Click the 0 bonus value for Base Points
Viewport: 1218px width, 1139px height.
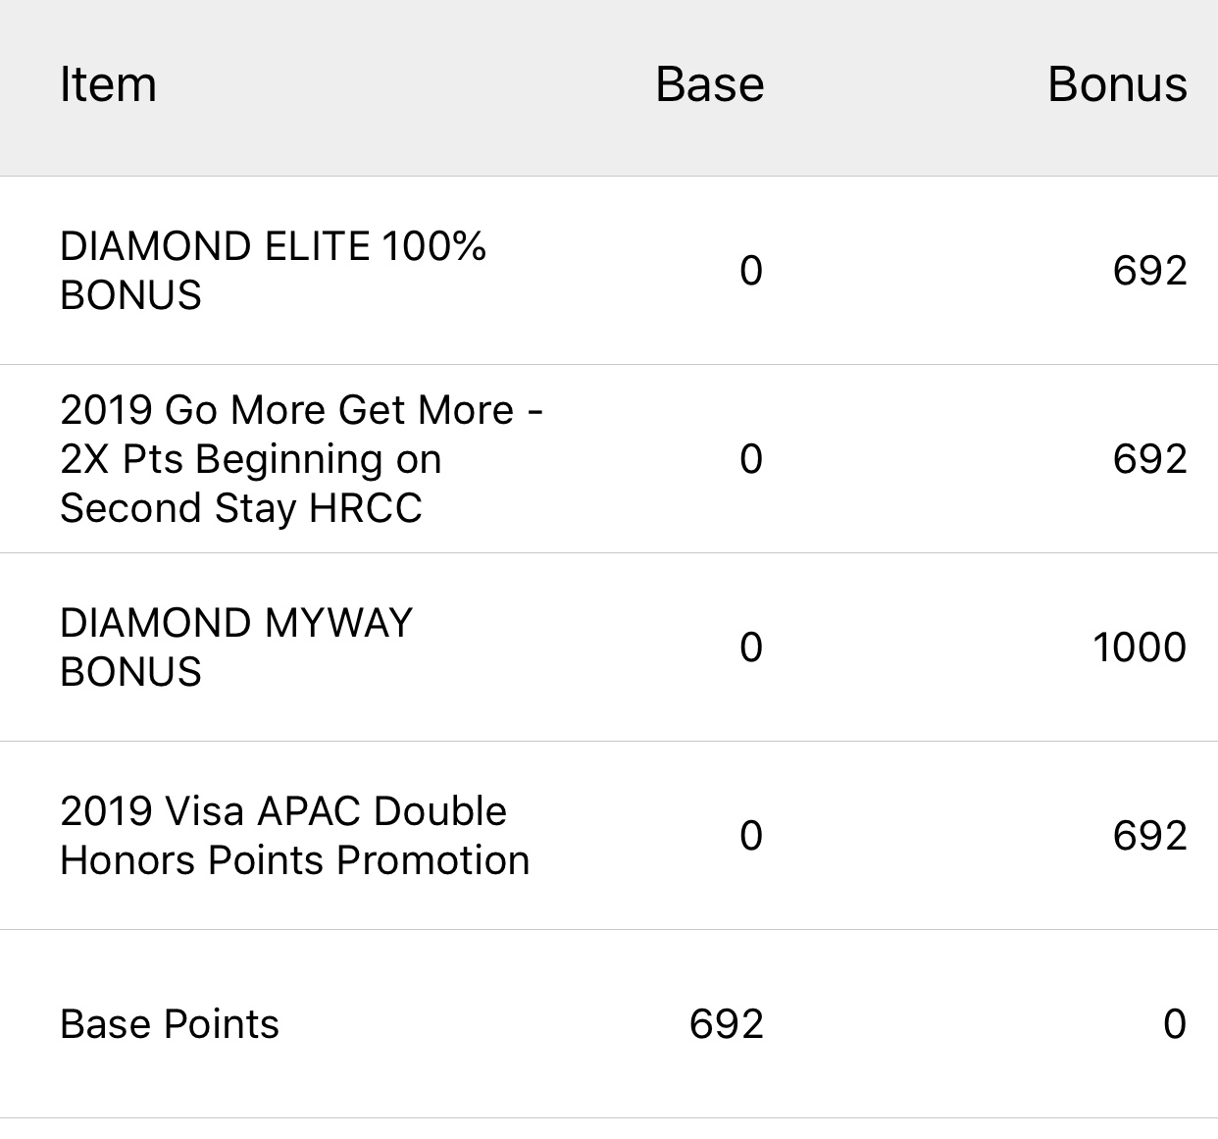tap(1175, 1024)
